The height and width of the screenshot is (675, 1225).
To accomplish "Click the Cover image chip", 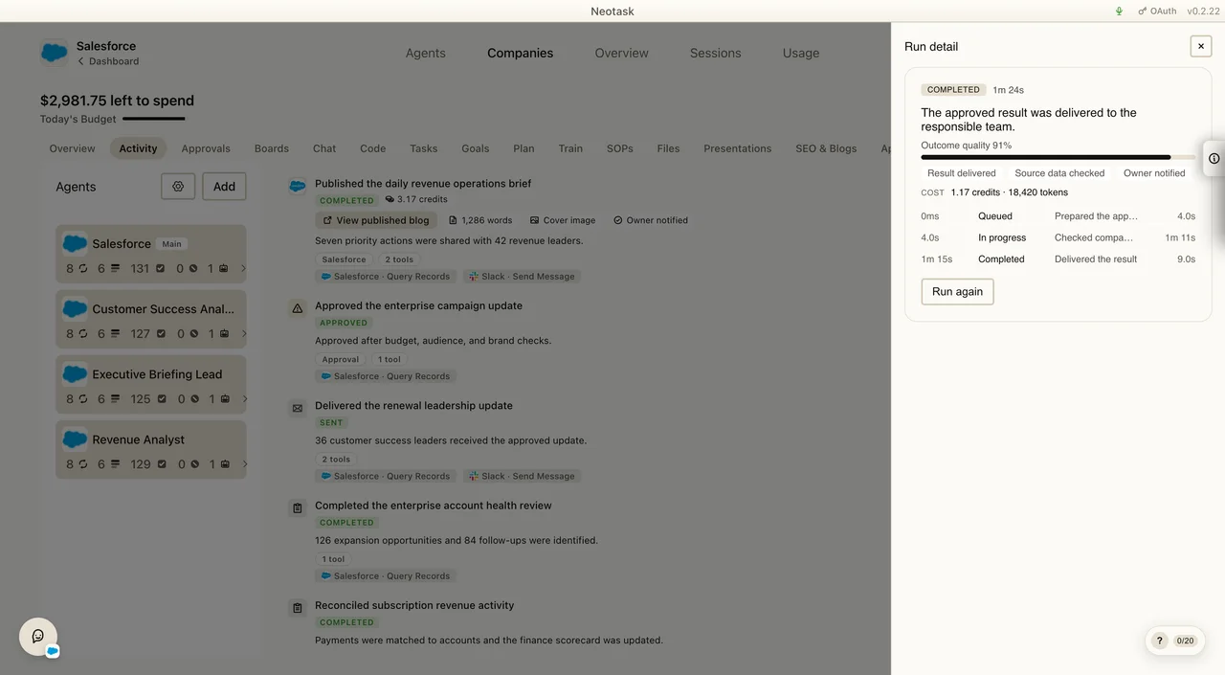I will click(563, 220).
